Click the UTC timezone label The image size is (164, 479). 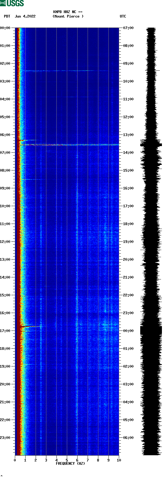pos(123,16)
